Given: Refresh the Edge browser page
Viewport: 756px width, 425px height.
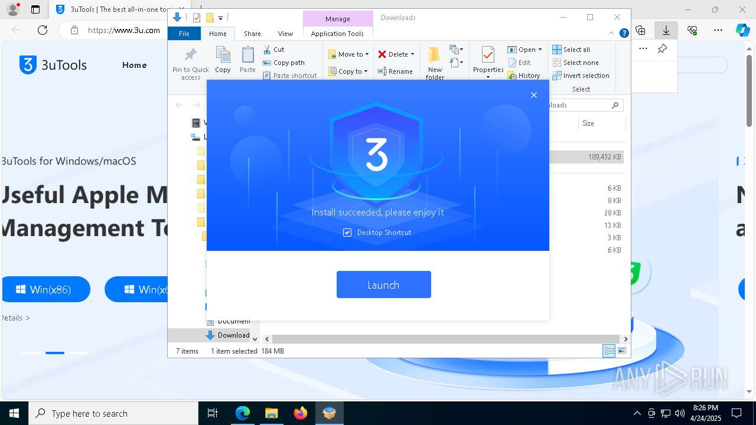Looking at the screenshot, I should [42, 30].
